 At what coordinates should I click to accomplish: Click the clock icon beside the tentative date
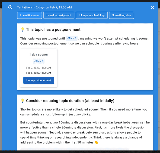pos(10,7)
